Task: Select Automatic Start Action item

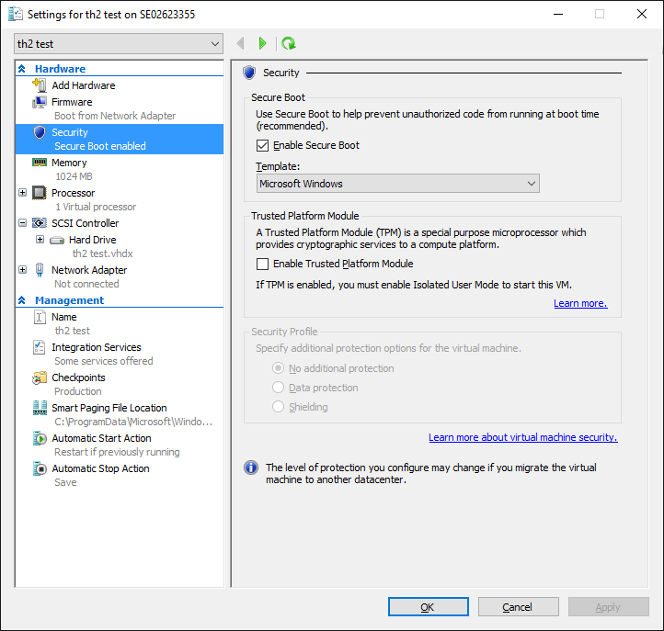Action: [x=101, y=438]
